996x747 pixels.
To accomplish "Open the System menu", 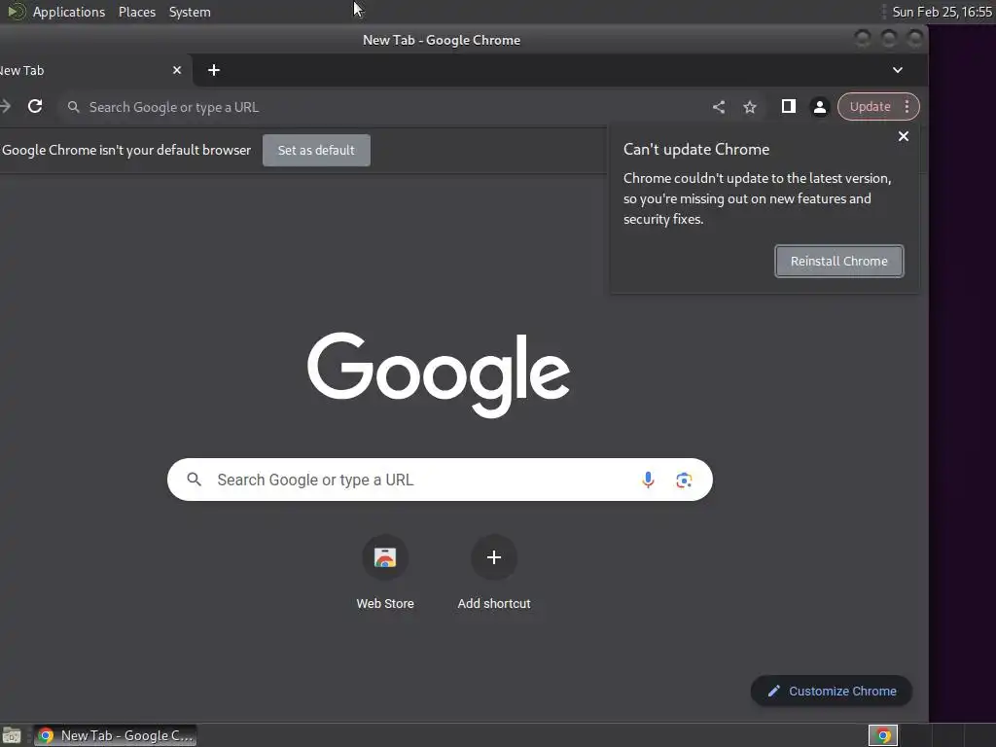I will click(x=190, y=12).
